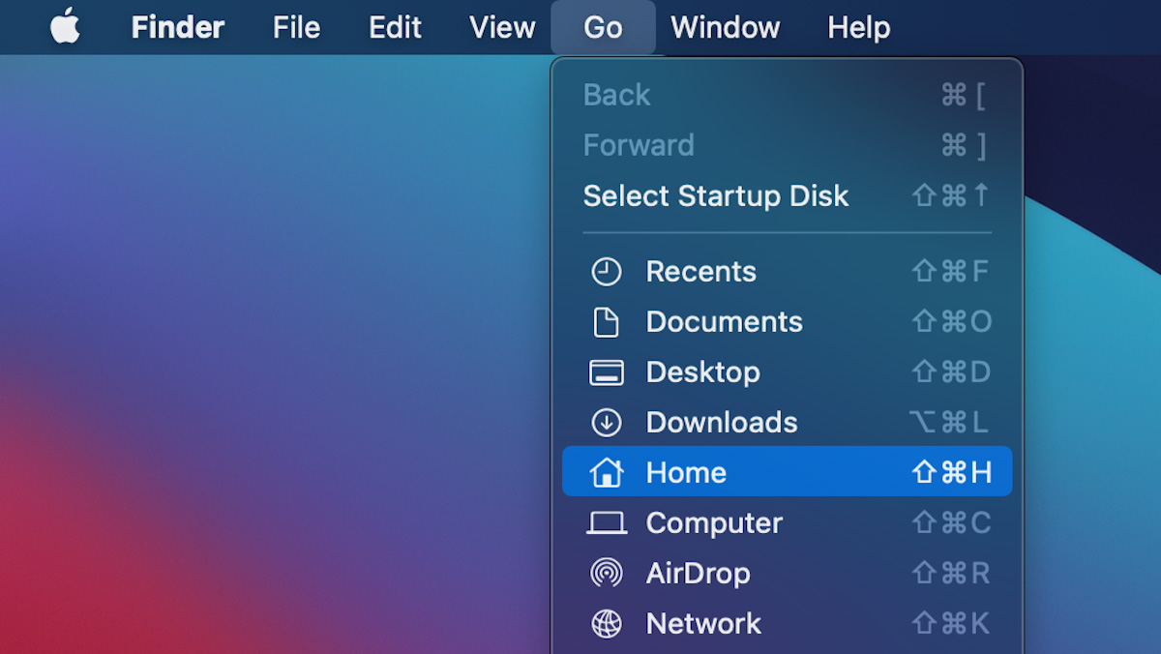Open the Window menu
This screenshot has width=1161, height=654.
[x=726, y=27]
